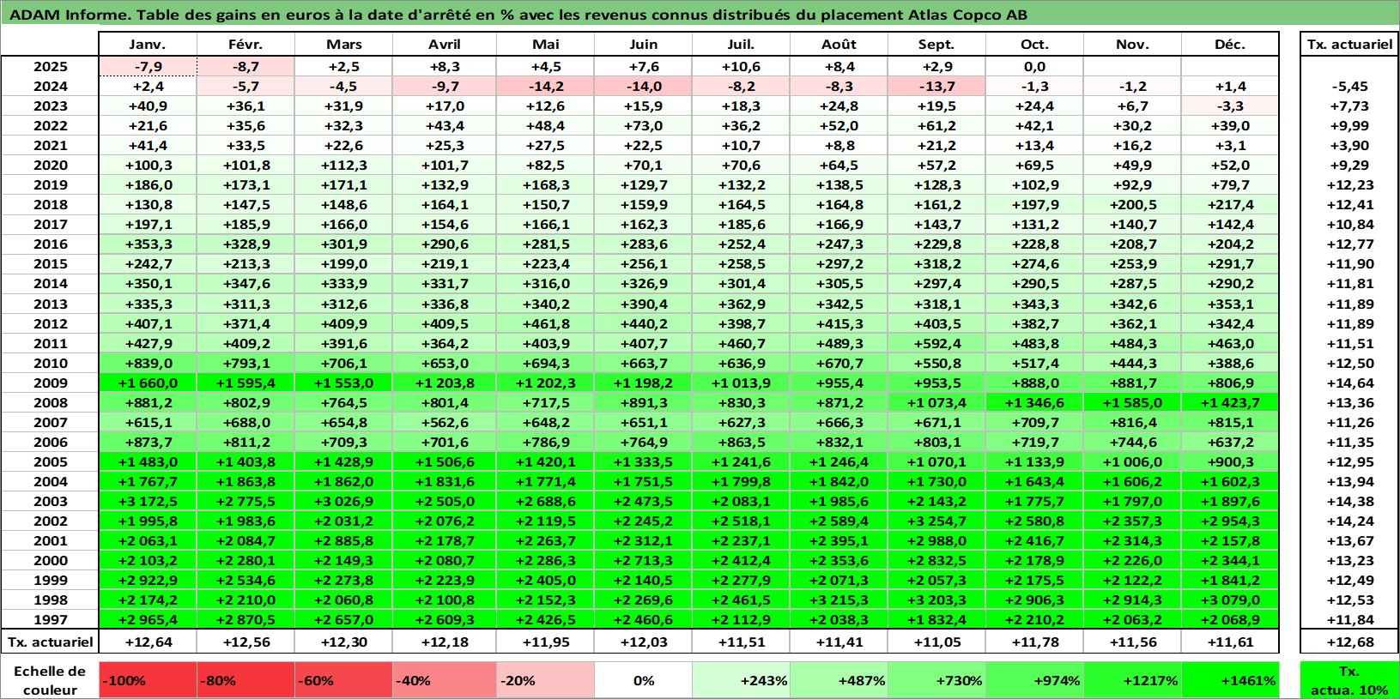Select the 2025 row label
Screen dimensions: 1400x699
[50, 66]
